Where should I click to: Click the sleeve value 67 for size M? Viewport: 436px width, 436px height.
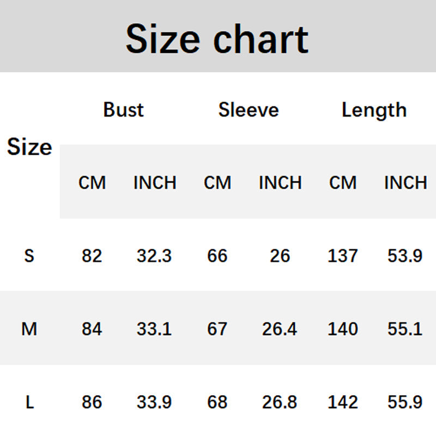coord(217,329)
